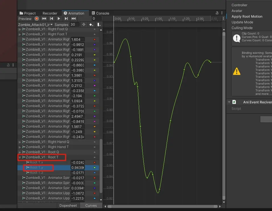Go to the next keyframe
This screenshot has width=272, height=211.
[x=66, y=19]
